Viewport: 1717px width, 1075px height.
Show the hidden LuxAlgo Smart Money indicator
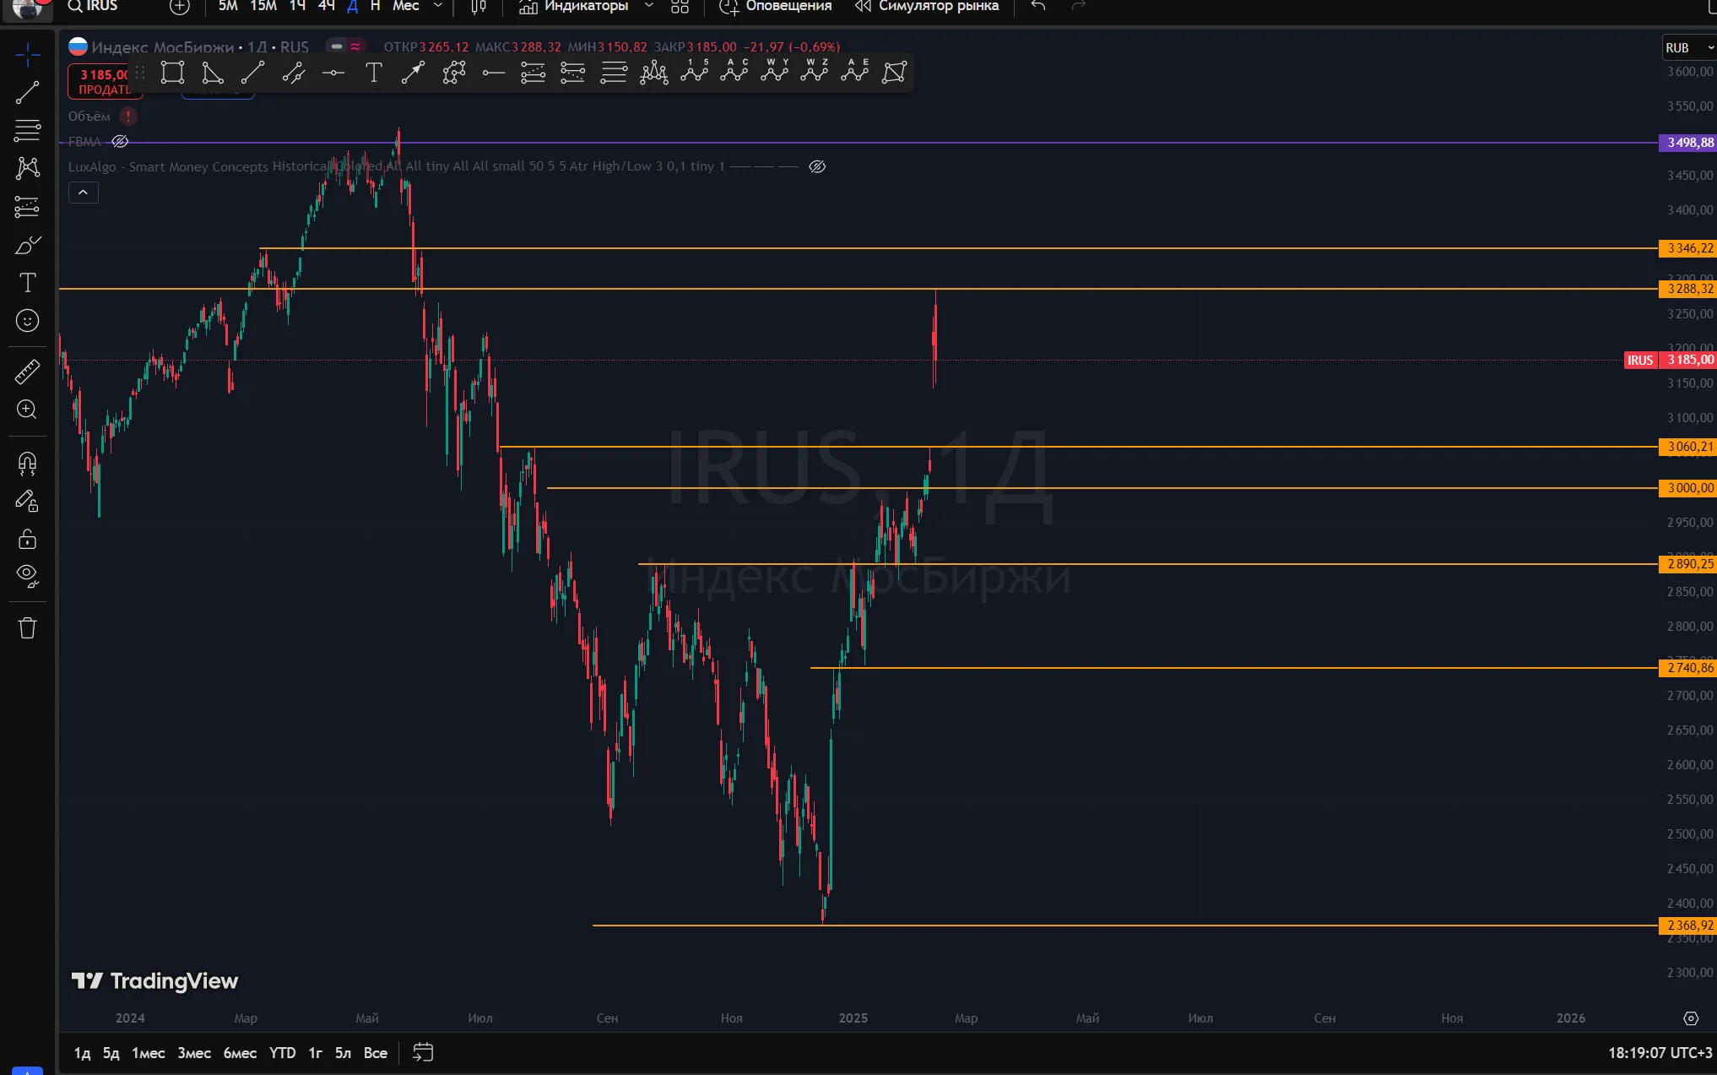pos(816,166)
